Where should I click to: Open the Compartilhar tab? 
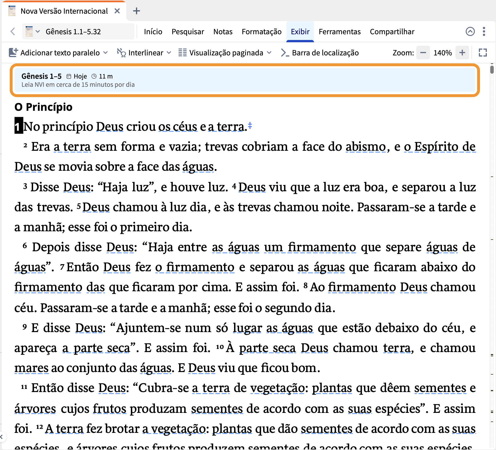point(392,31)
